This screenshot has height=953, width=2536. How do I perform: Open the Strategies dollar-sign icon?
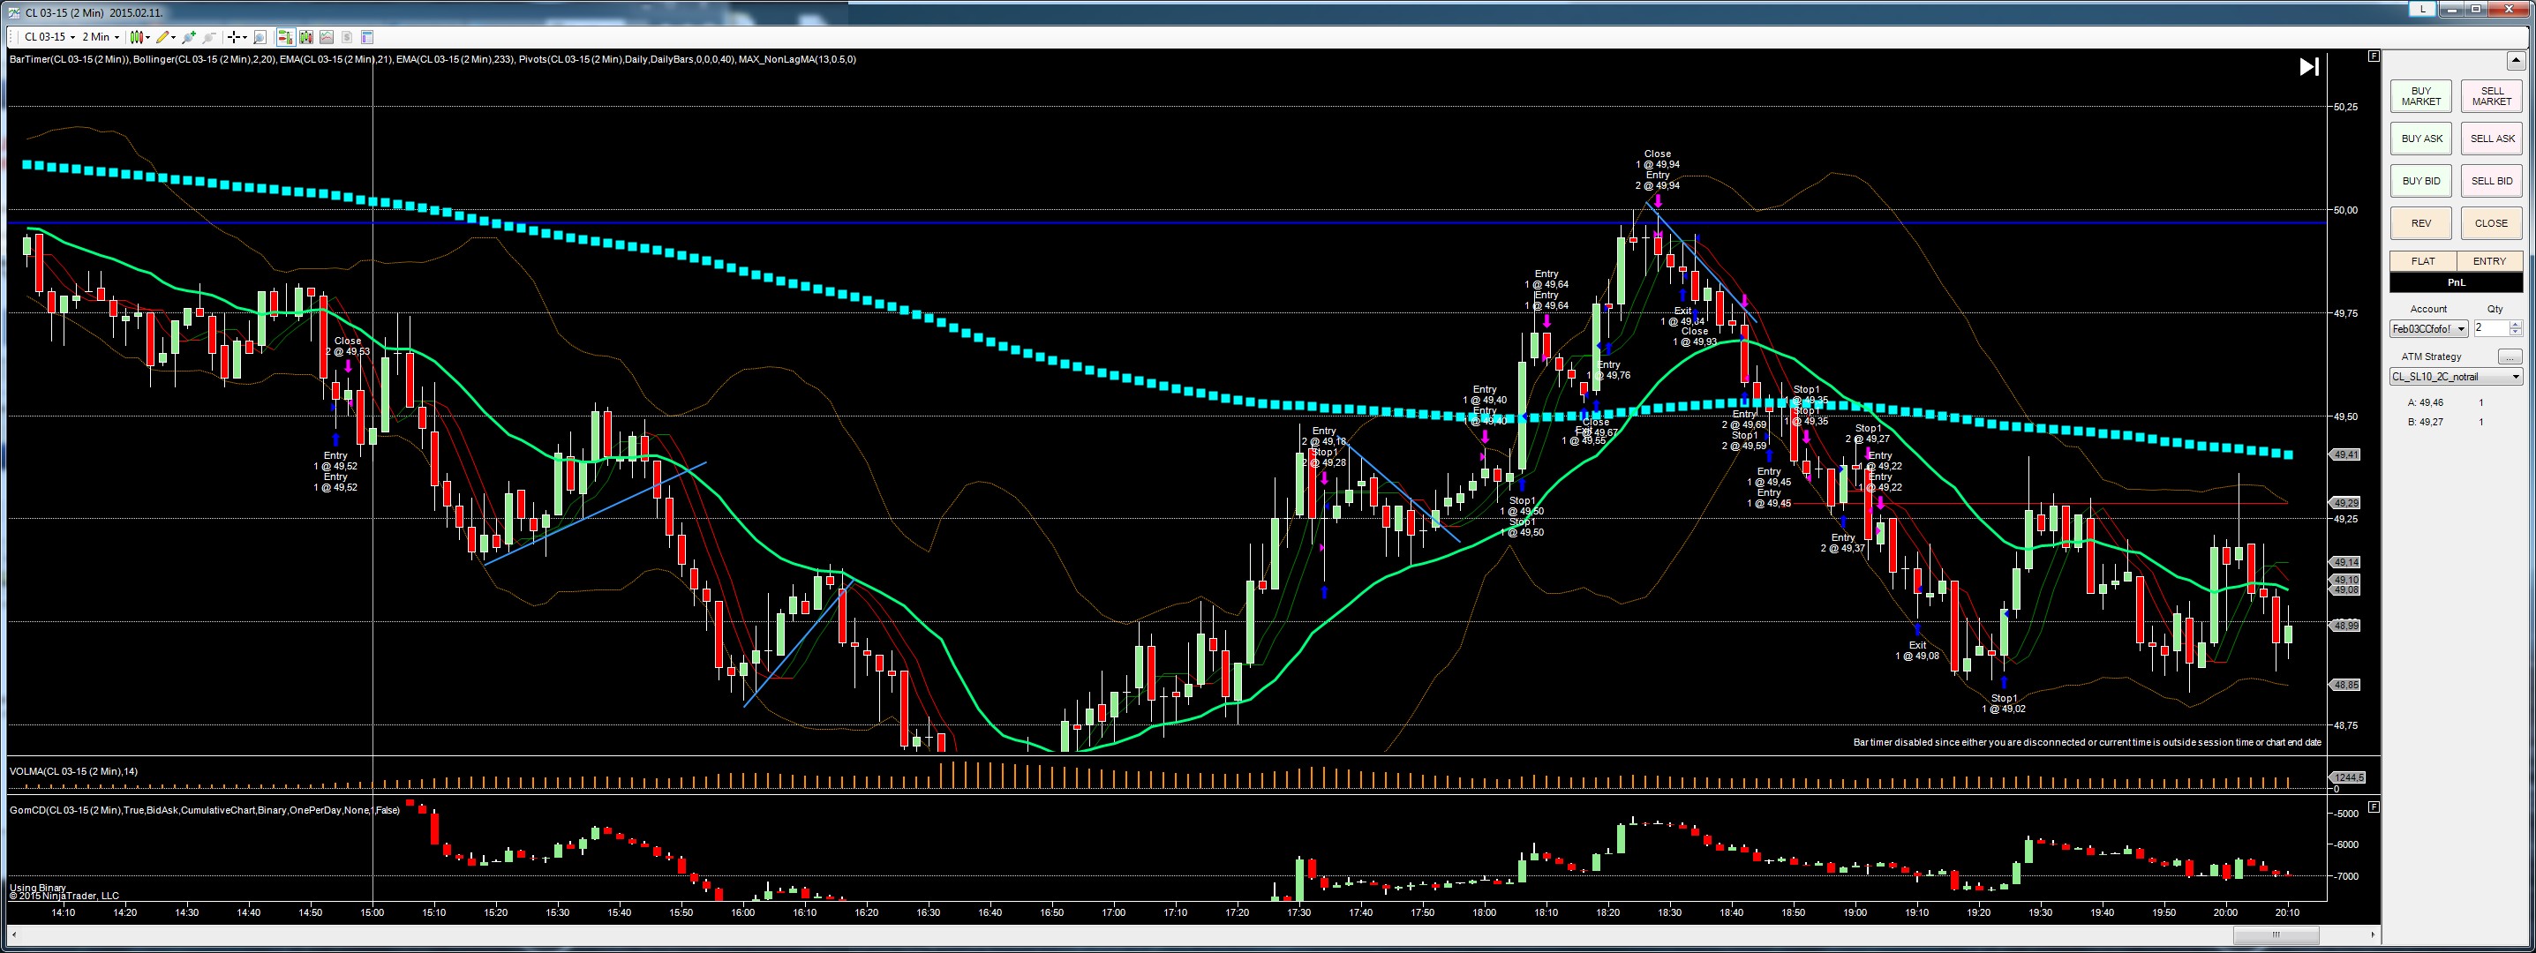click(347, 37)
